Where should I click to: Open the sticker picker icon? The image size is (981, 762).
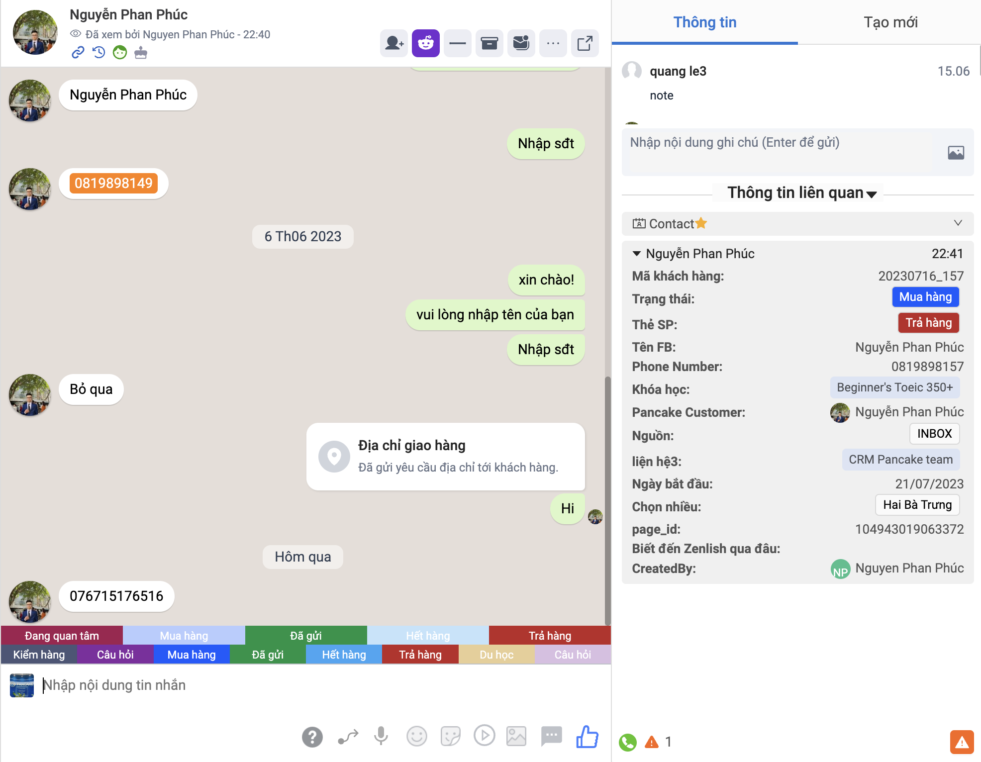(x=450, y=736)
